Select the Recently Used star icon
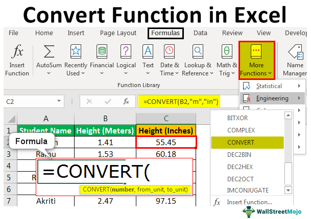Image resolution: width=311 pixels, height=219 pixels. tap(76, 51)
